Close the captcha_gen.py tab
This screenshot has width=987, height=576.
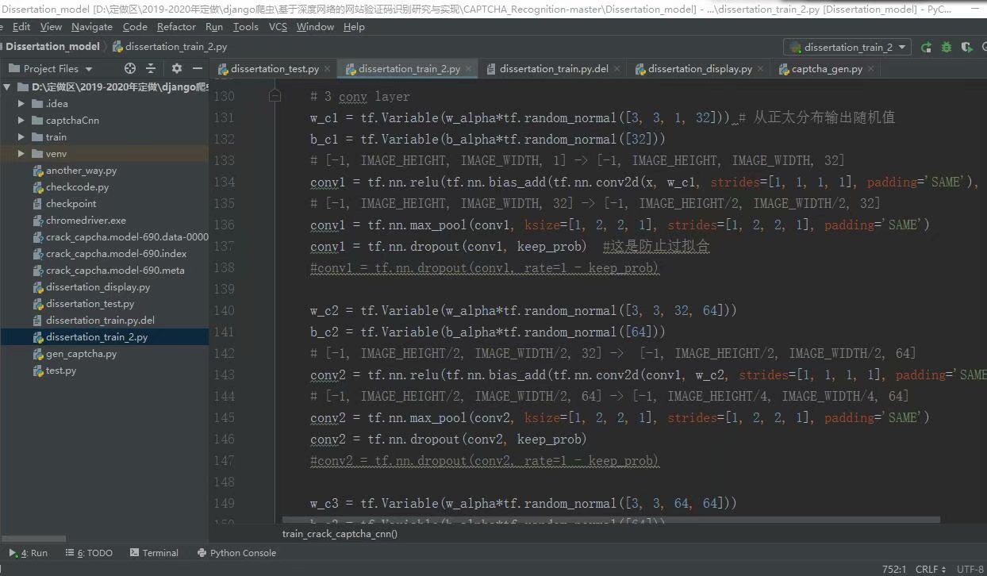point(870,69)
